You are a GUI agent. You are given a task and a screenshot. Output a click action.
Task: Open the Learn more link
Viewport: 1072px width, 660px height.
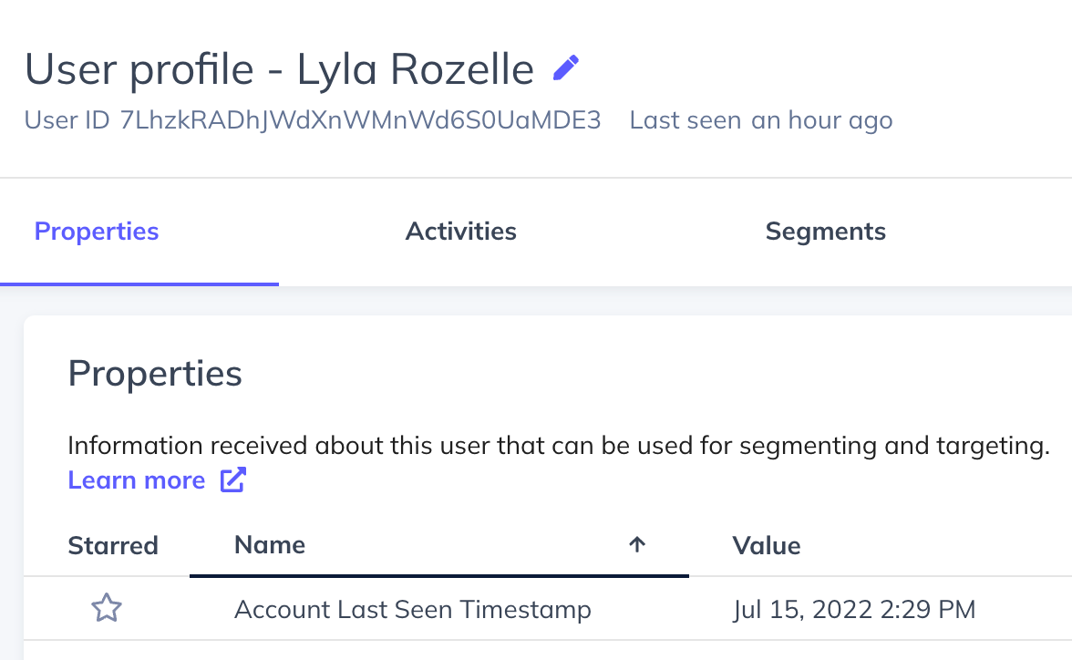(136, 480)
